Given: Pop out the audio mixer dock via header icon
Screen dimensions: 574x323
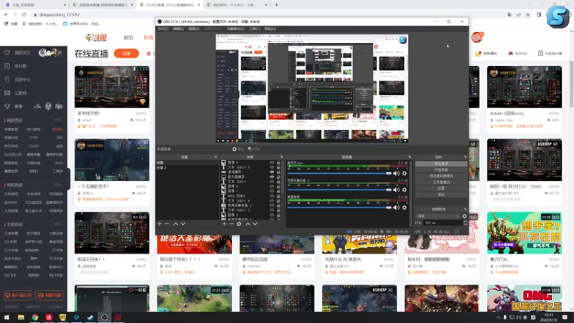Looking at the screenshot, I should tap(409, 157).
